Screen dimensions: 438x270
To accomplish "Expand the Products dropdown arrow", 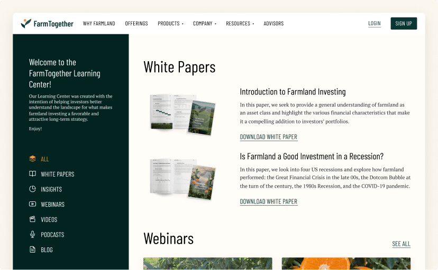I will pyautogui.click(x=182, y=24).
